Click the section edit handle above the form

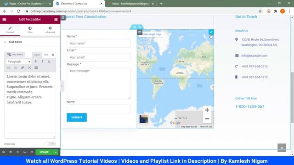[134, 27]
